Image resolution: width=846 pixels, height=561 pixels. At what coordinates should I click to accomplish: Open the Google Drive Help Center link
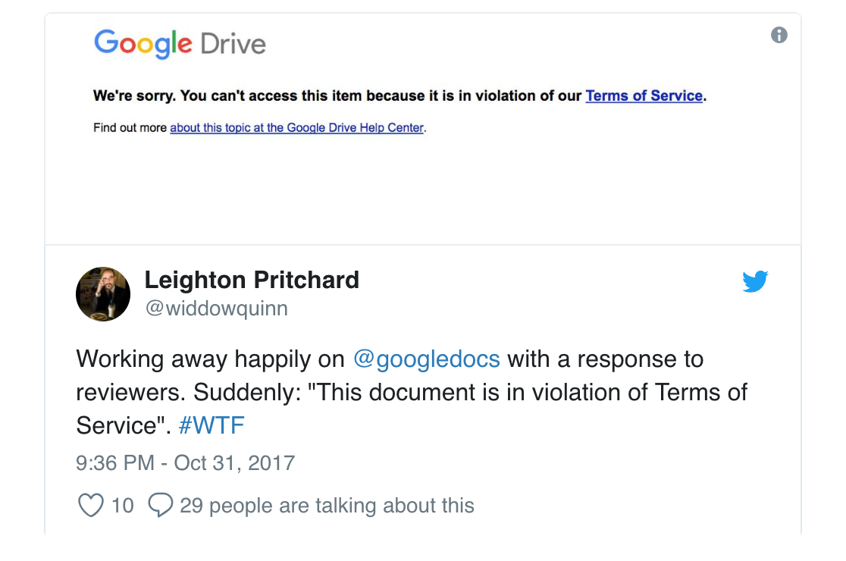click(296, 128)
